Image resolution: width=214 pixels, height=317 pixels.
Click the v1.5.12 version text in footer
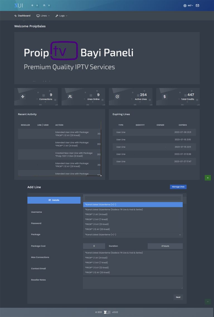115,312
